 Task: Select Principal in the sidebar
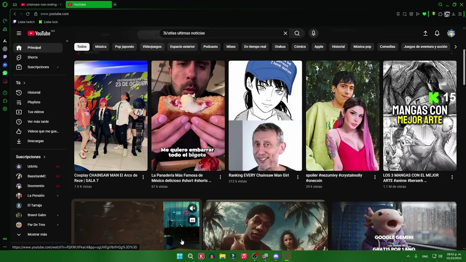pyautogui.click(x=38, y=48)
